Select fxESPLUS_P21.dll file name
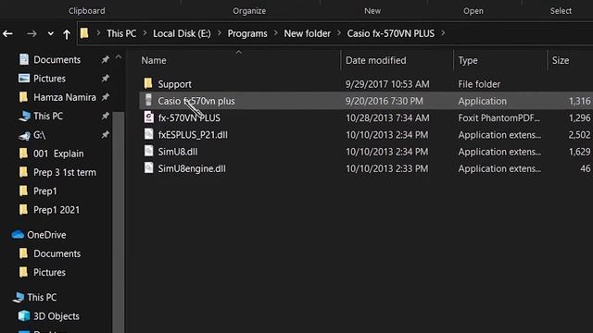This screenshot has width=593, height=333. [x=193, y=135]
